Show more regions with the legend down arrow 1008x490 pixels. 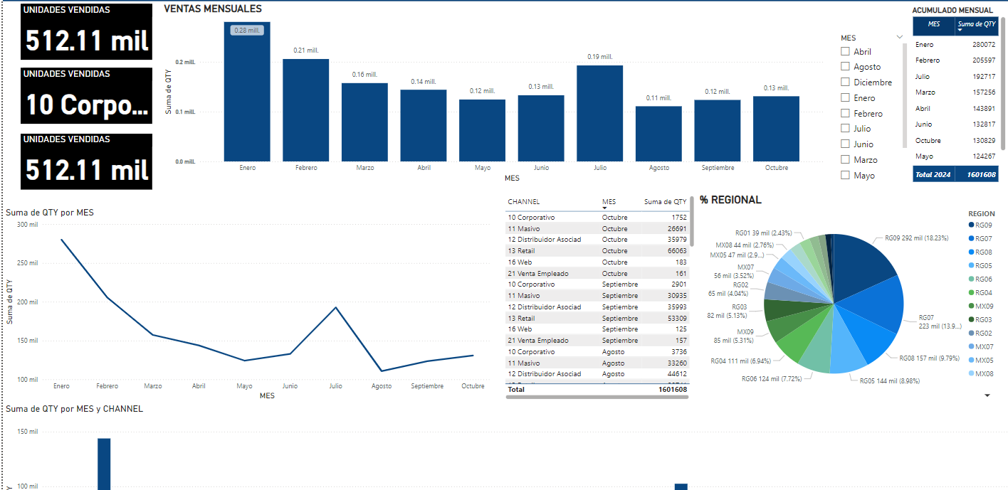[987, 395]
